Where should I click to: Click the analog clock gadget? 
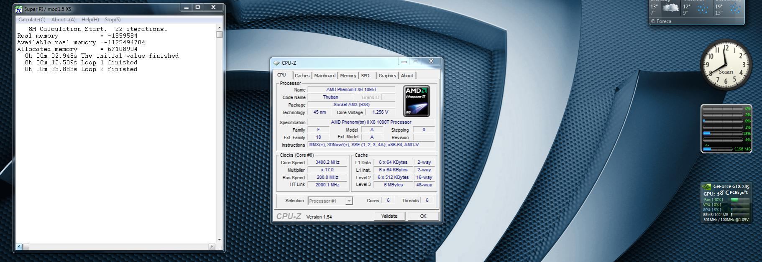coord(726,65)
